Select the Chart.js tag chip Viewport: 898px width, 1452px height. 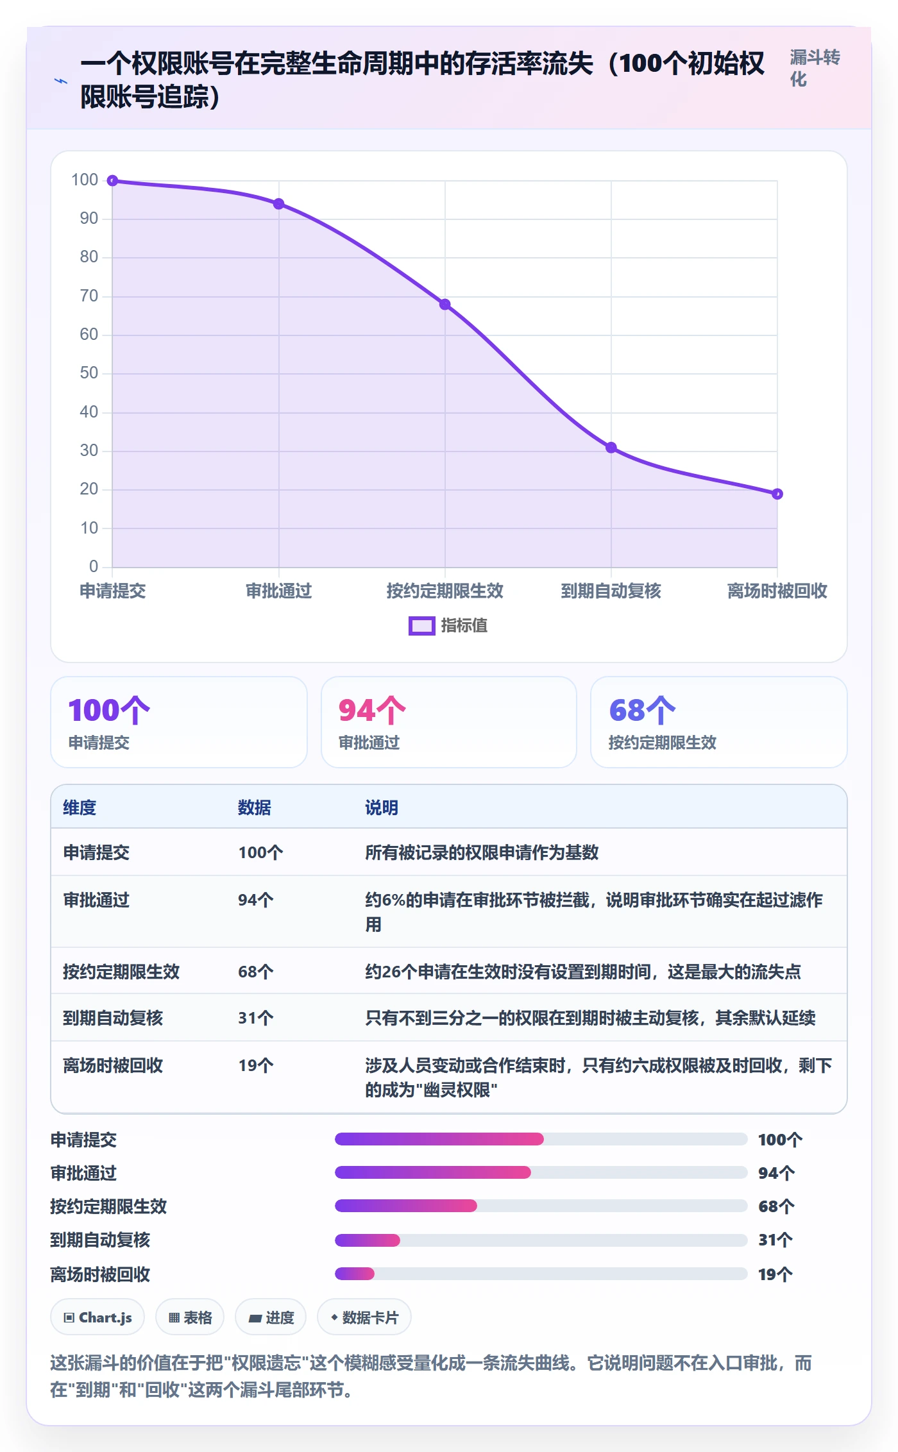click(97, 1317)
